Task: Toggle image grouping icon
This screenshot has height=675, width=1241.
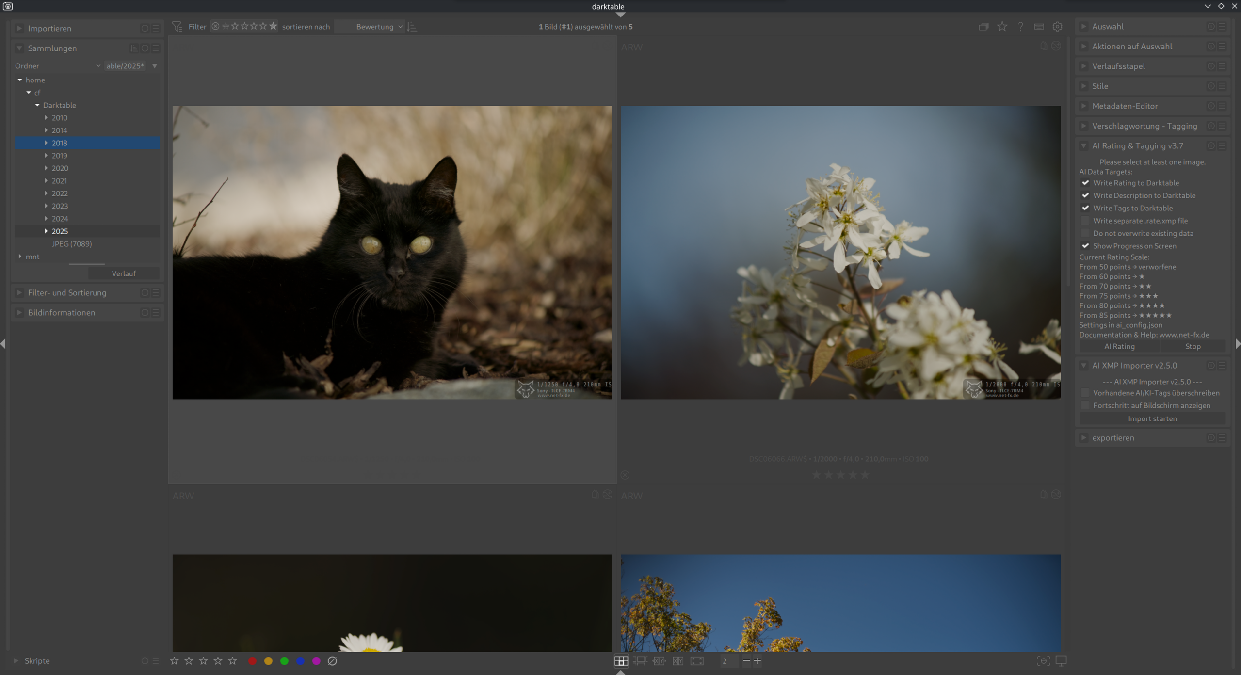Action: coord(983,27)
